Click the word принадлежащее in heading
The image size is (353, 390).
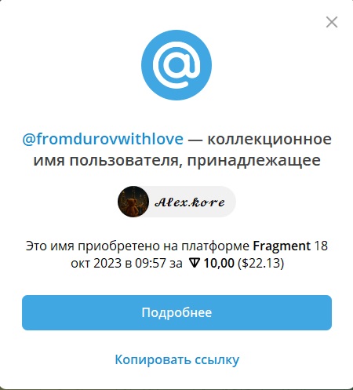pyautogui.click(x=254, y=161)
